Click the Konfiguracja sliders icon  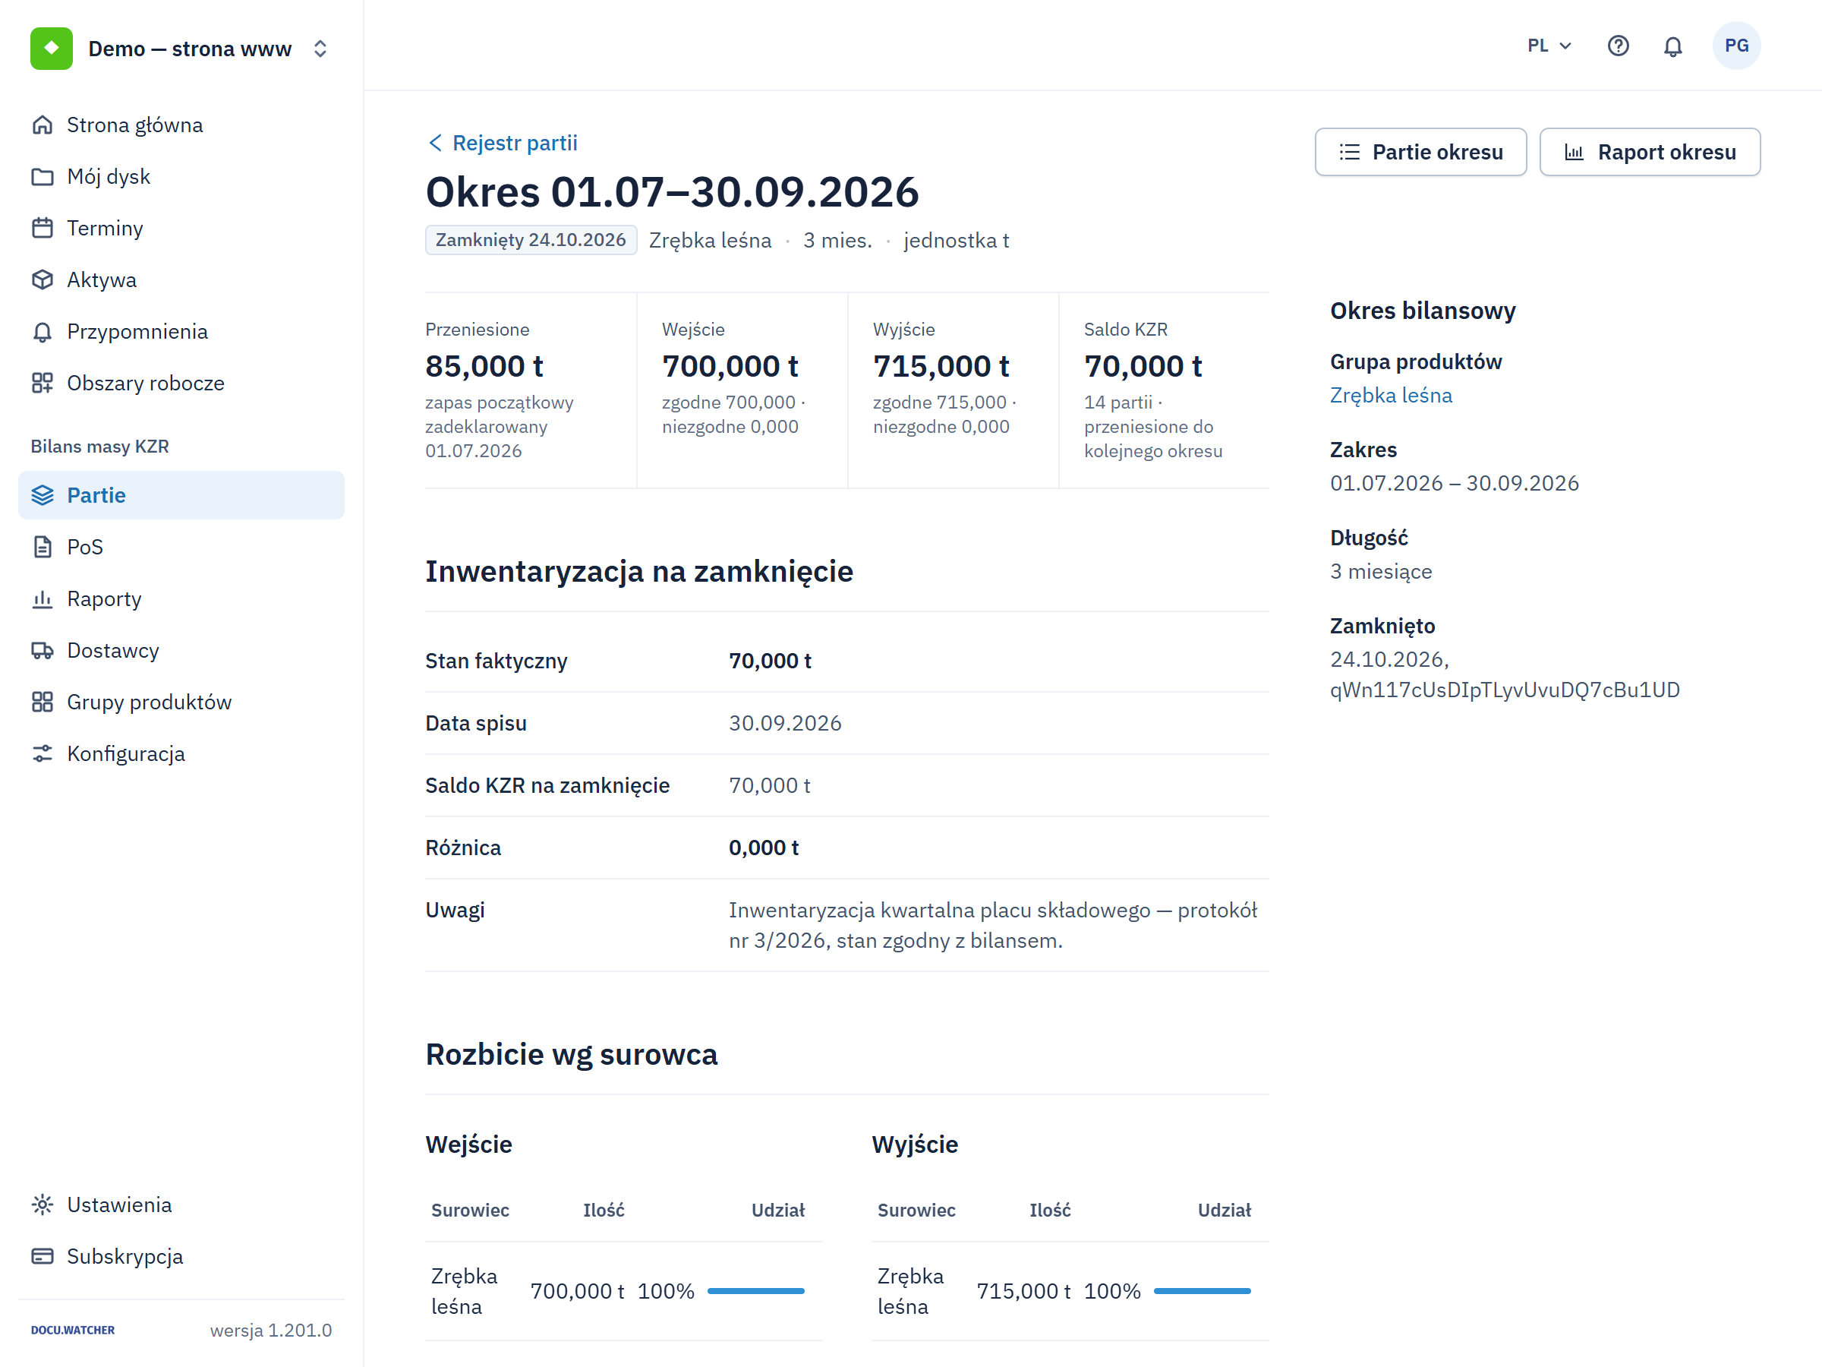pyautogui.click(x=42, y=754)
